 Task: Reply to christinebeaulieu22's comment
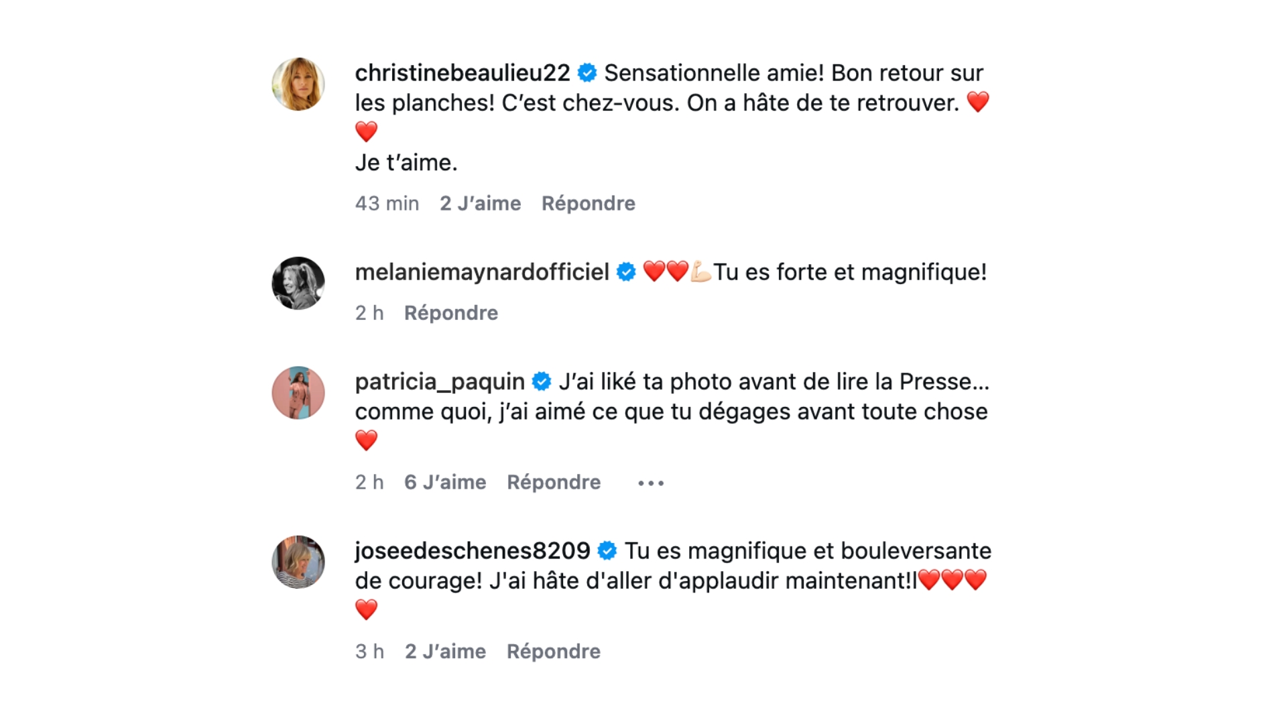[x=588, y=203]
